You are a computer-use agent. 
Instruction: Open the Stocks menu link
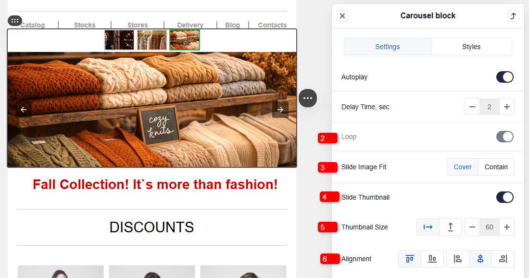coord(85,25)
